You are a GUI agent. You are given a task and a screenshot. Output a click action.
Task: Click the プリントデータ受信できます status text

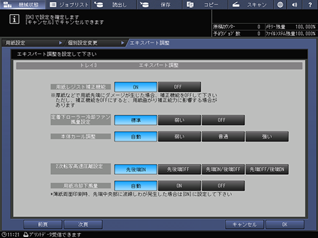point(55,235)
